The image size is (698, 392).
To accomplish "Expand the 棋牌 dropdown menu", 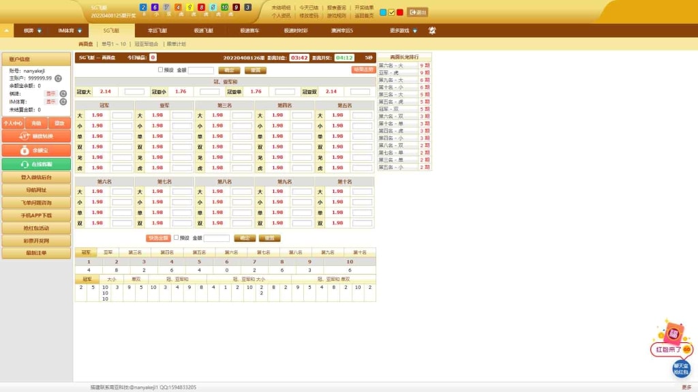I will coord(33,30).
